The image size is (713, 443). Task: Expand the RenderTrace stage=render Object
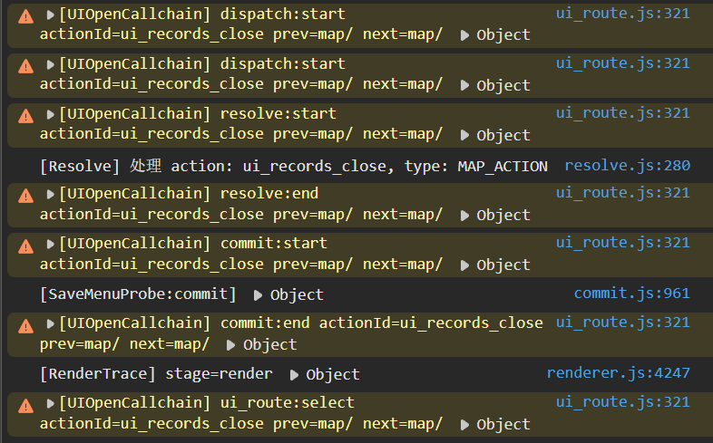pos(294,375)
